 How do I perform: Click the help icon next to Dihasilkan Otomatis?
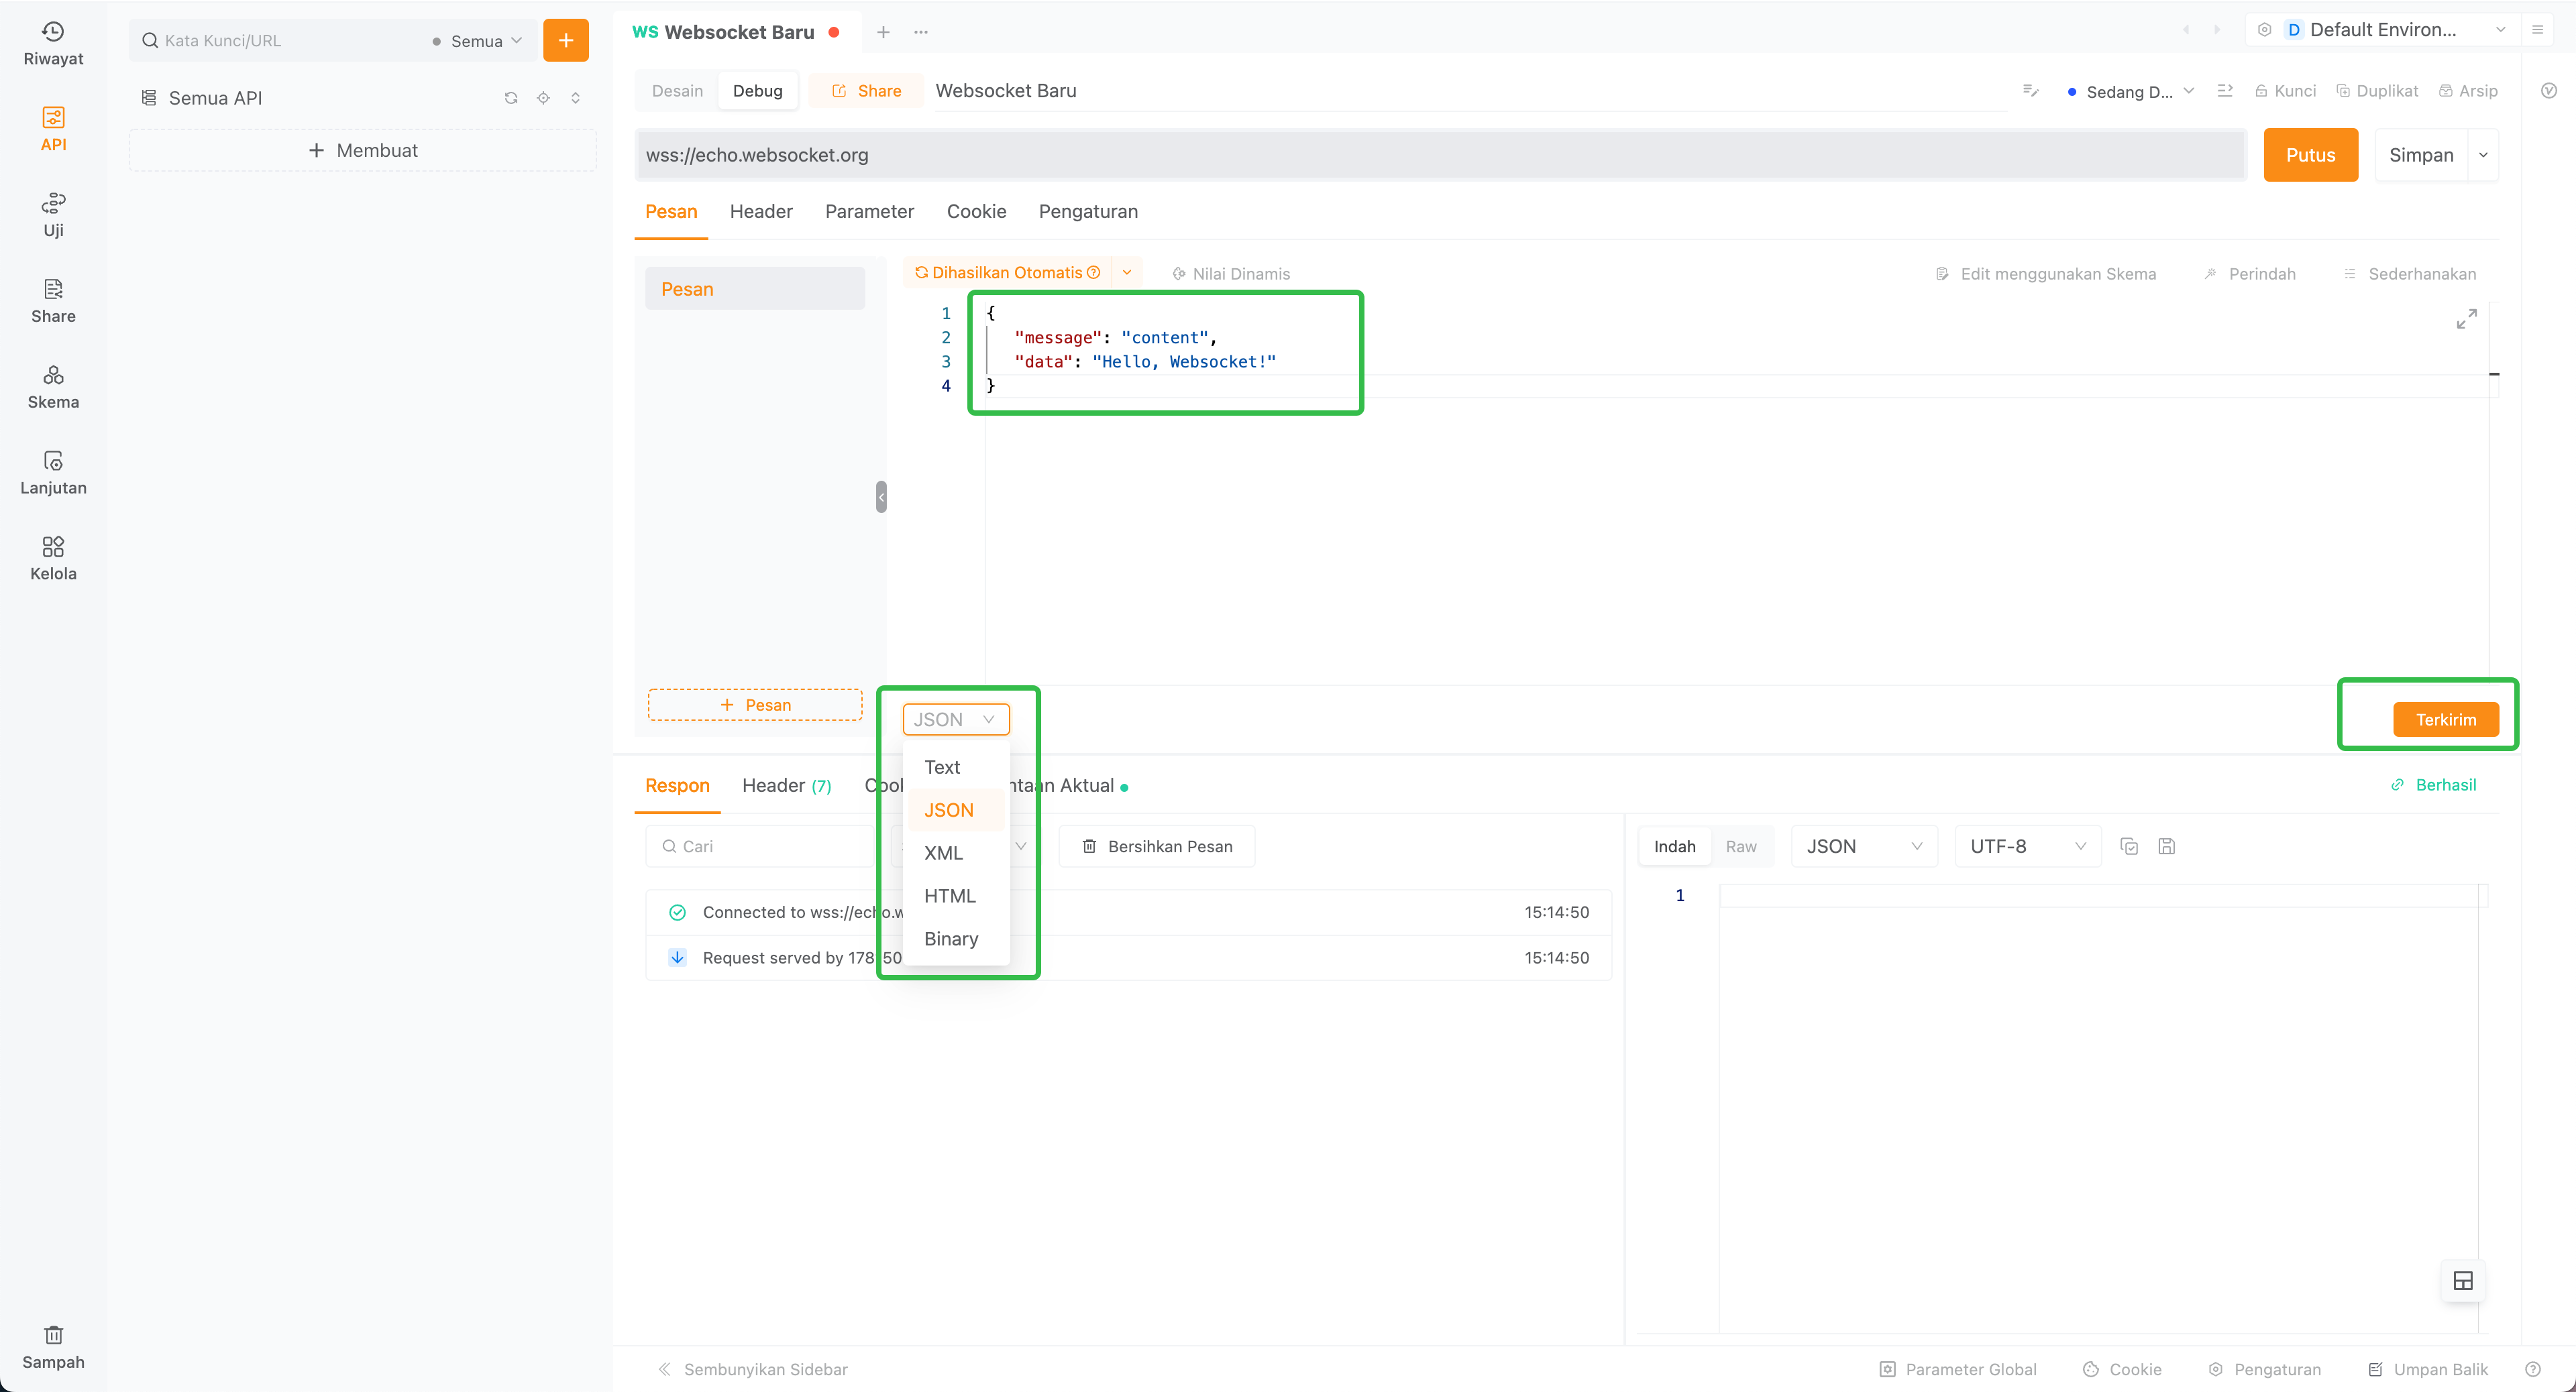[1094, 273]
